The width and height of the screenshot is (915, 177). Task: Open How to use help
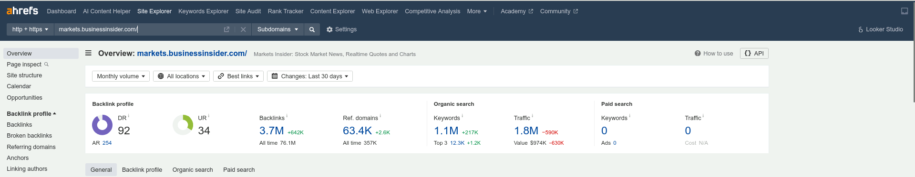click(714, 54)
